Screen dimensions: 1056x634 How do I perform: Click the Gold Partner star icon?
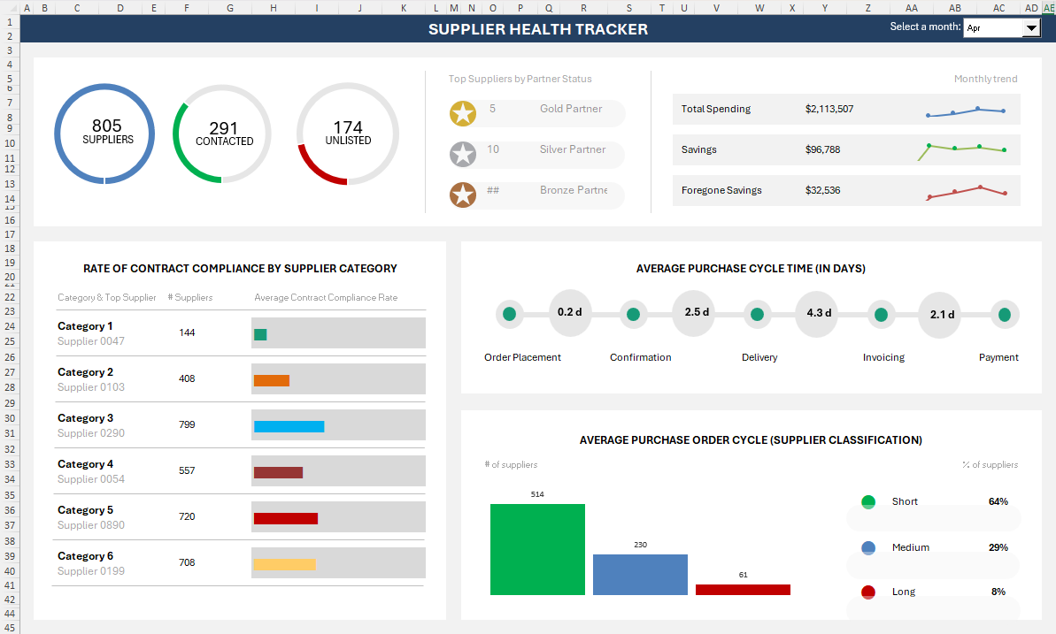point(463,113)
